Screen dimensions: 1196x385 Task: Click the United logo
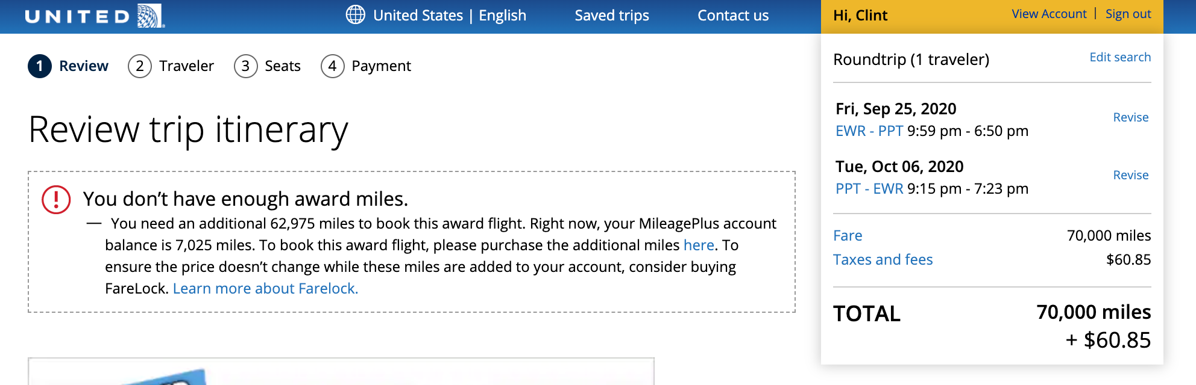pos(95,16)
